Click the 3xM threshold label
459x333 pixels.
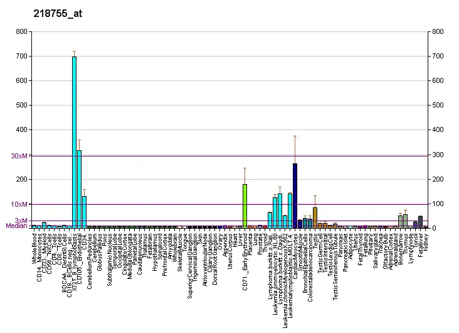[x=21, y=221]
